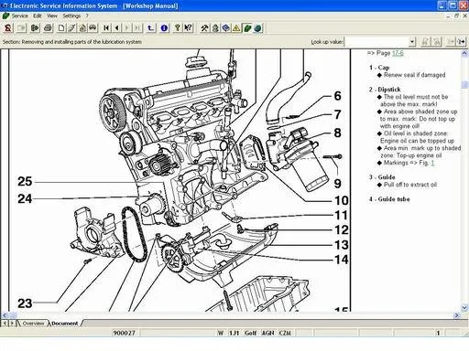Viewport: 469px width, 351px height.
Task: Click the blue information circle icon
Action: coord(164,28)
